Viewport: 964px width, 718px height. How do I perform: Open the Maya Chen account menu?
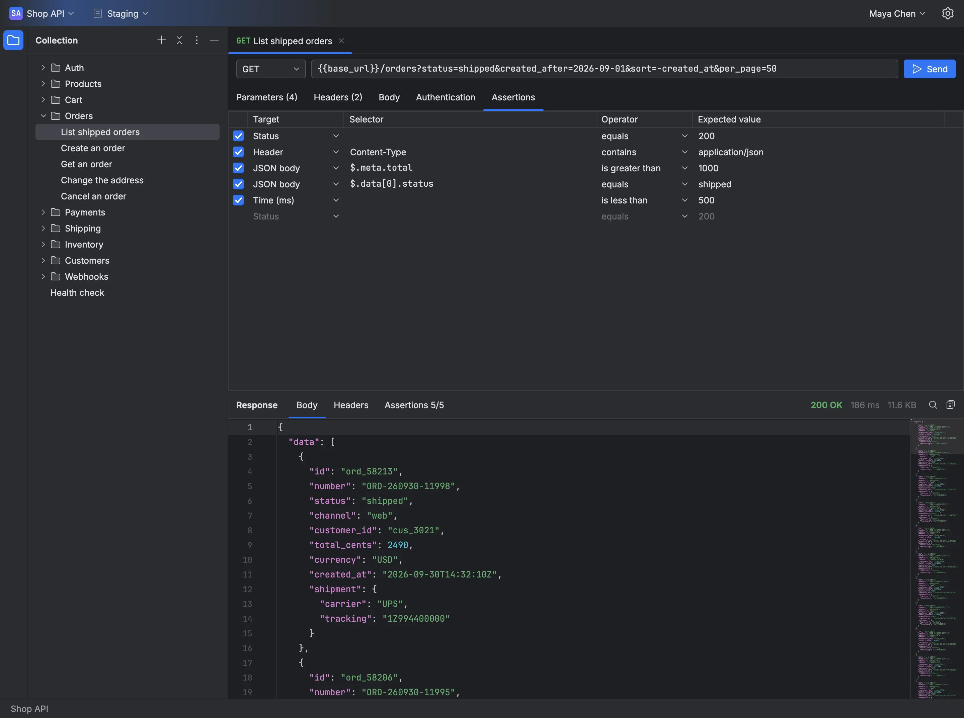[x=897, y=13]
